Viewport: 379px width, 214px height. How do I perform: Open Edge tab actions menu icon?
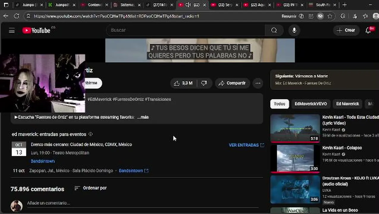6,5
